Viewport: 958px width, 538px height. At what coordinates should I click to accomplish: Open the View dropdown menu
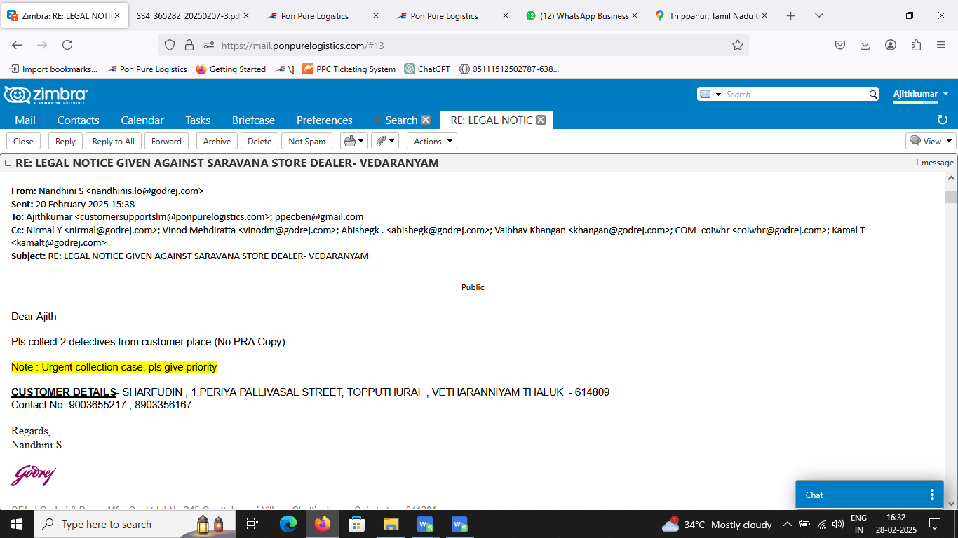tap(931, 141)
